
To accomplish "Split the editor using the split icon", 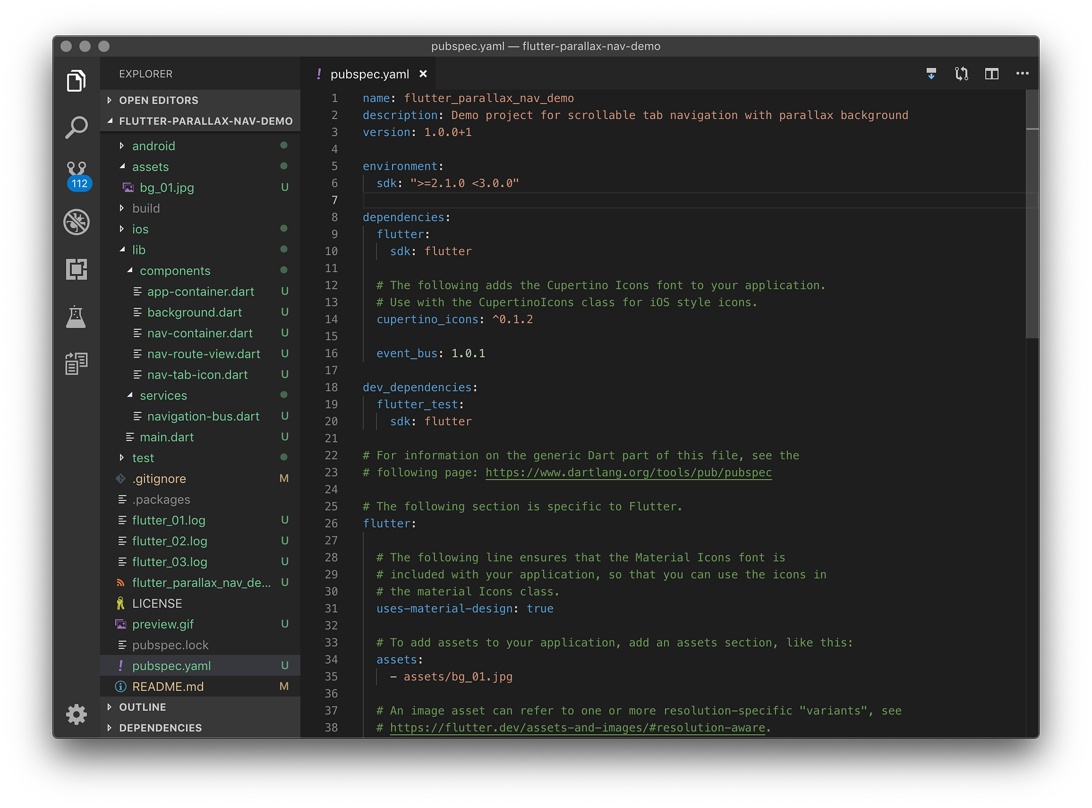I will (x=992, y=74).
